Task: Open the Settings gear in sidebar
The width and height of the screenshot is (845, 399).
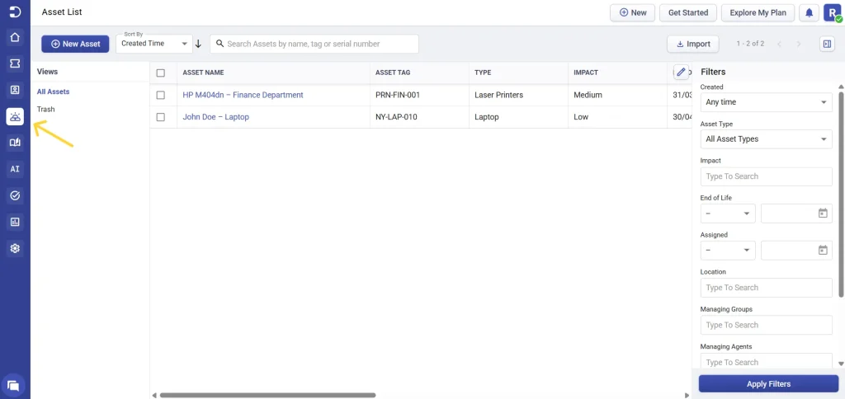Action: pos(15,248)
